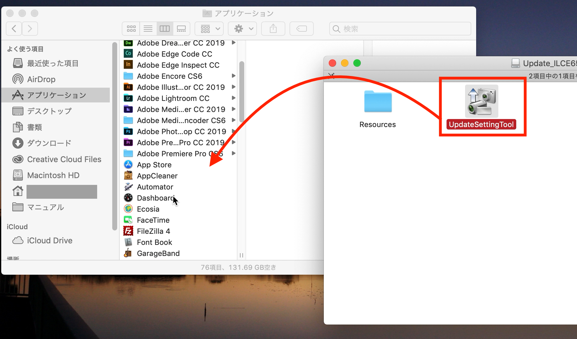Image resolution: width=577 pixels, height=339 pixels.
Task: Select the Dashboard icon
Action: click(128, 198)
